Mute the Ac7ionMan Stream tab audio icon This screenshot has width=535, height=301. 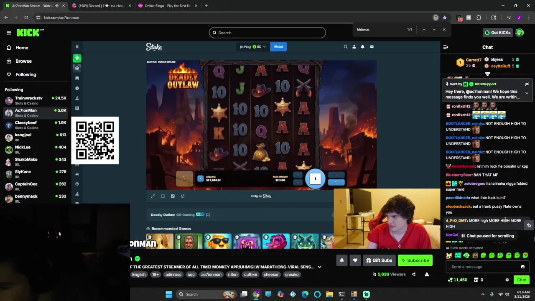[x=56, y=6]
